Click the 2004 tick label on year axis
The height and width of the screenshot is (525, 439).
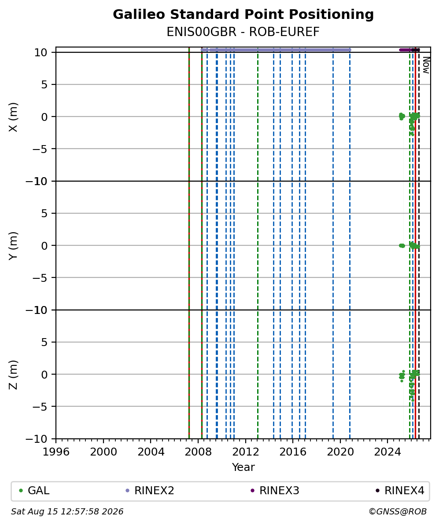click(151, 452)
